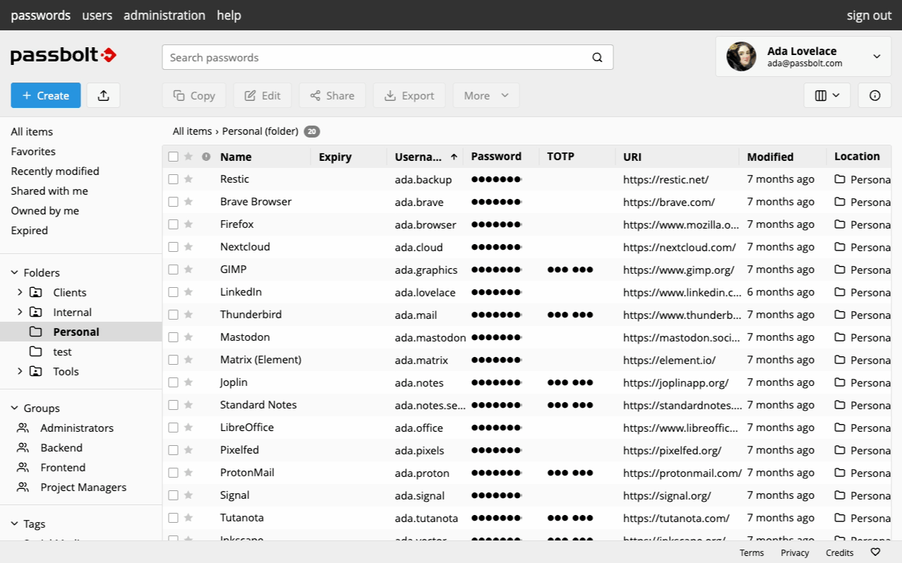Click the test folder icon
902x563 pixels.
pyautogui.click(x=35, y=351)
